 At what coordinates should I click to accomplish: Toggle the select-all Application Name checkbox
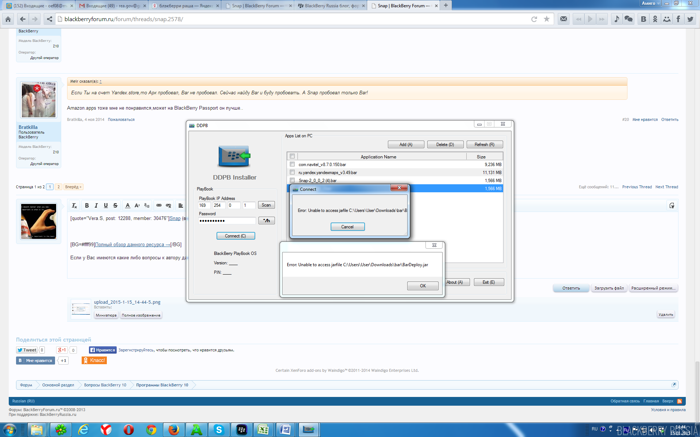pyautogui.click(x=292, y=156)
